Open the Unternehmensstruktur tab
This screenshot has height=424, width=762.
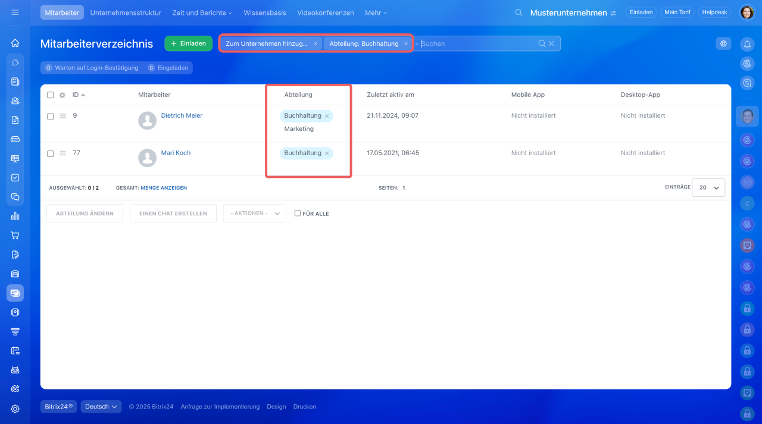click(126, 12)
